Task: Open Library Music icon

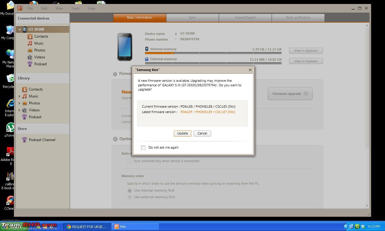Action: coord(24,96)
